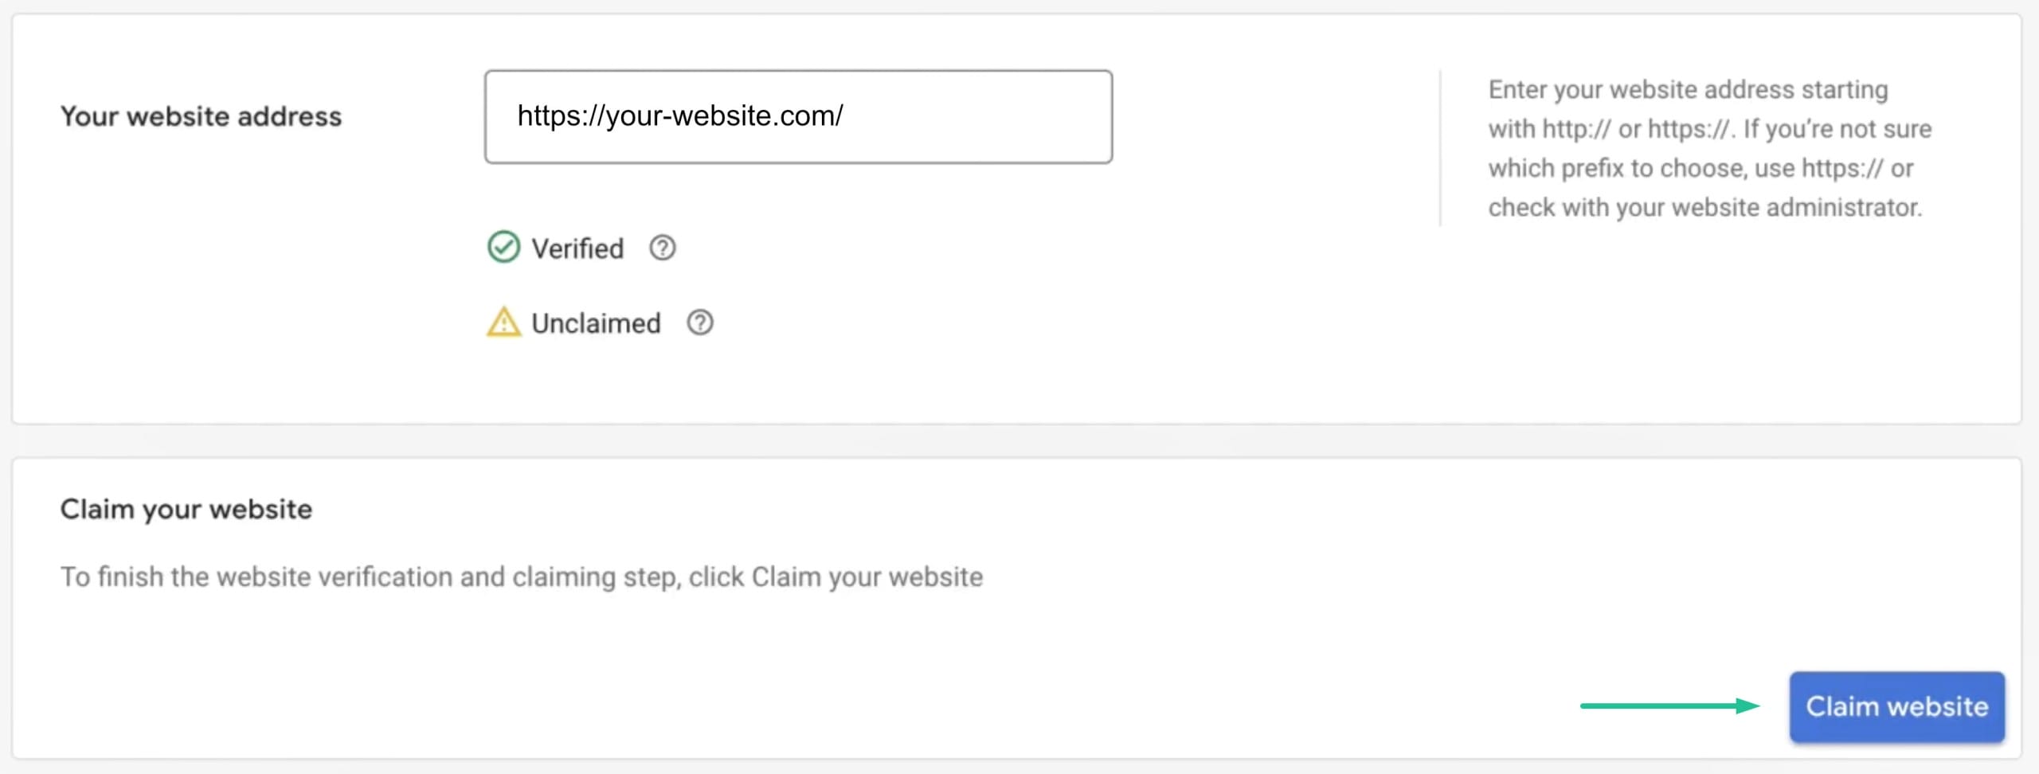Open the help icon beside Unclaimed
The image size is (2039, 774).
[700, 322]
